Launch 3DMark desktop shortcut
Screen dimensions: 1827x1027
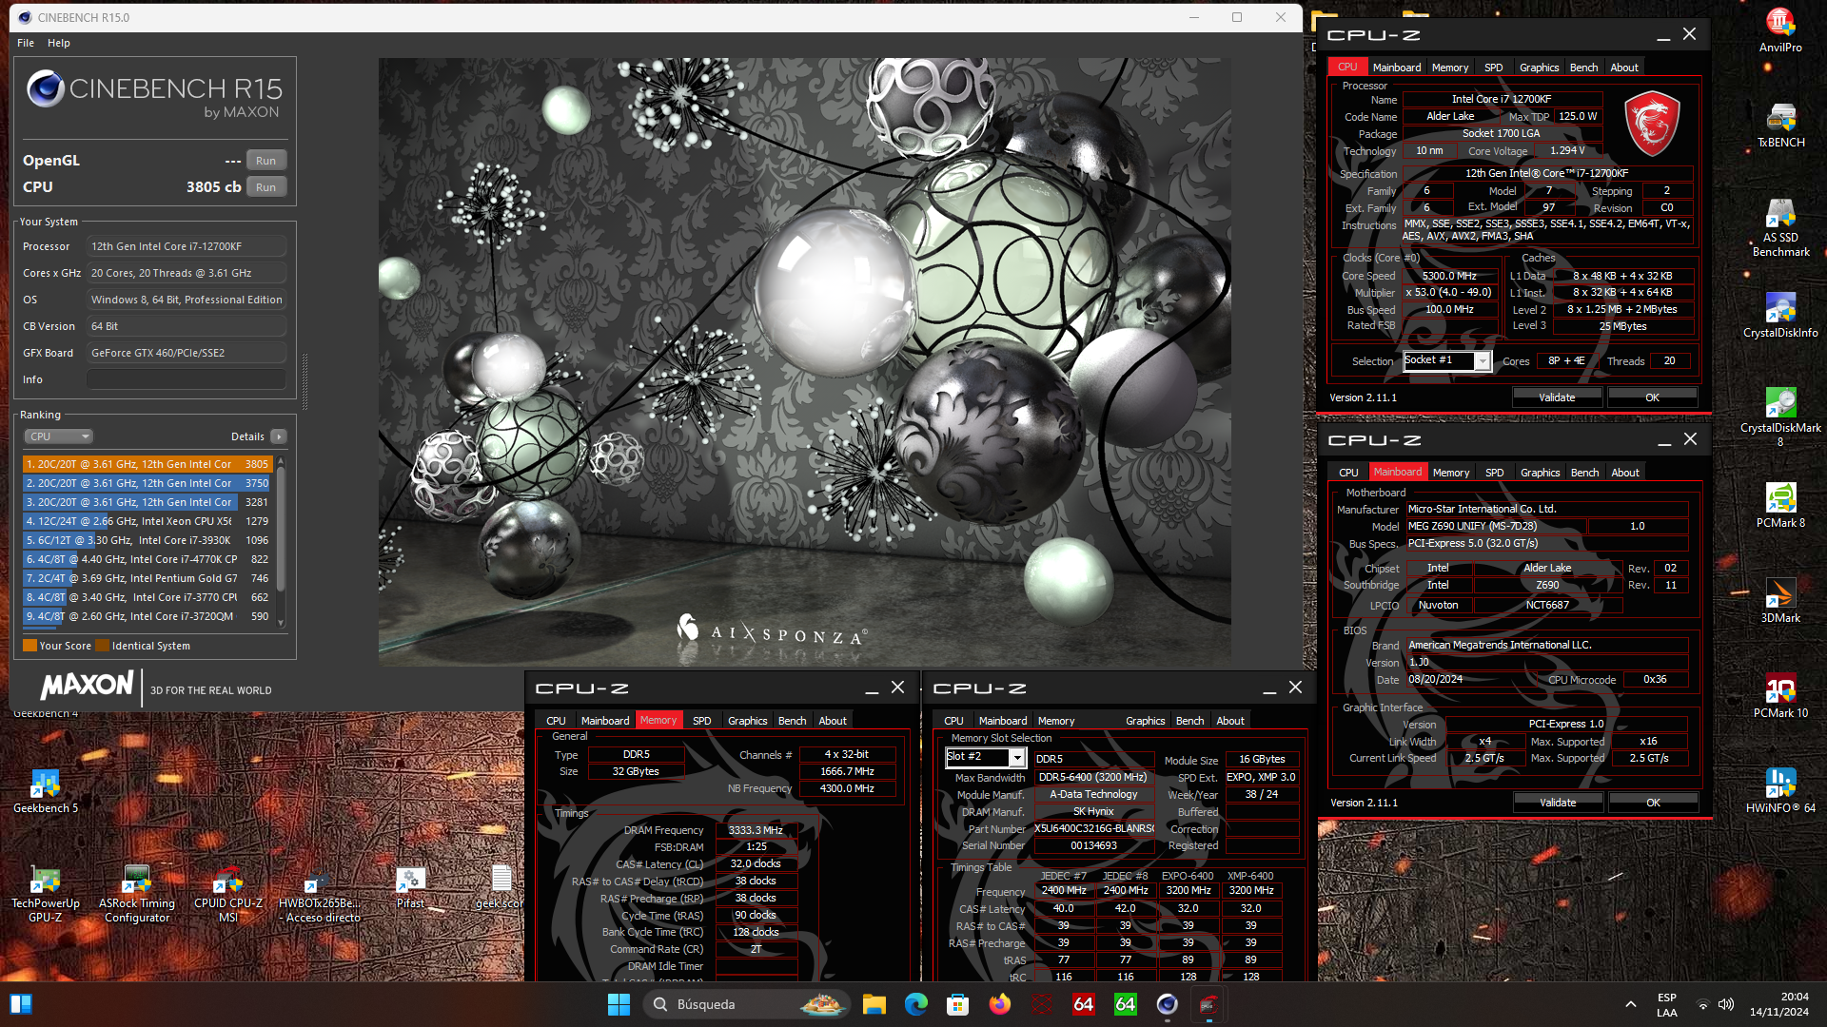1779,600
